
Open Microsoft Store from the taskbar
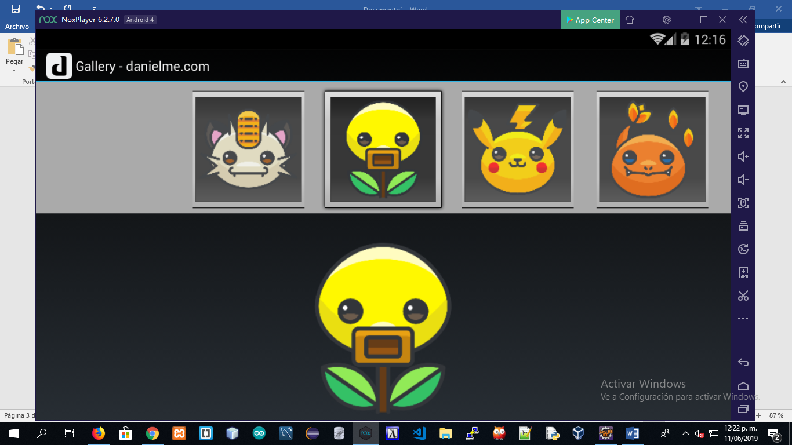[x=125, y=433]
